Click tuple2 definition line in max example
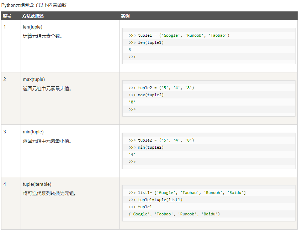 [x=161, y=88]
